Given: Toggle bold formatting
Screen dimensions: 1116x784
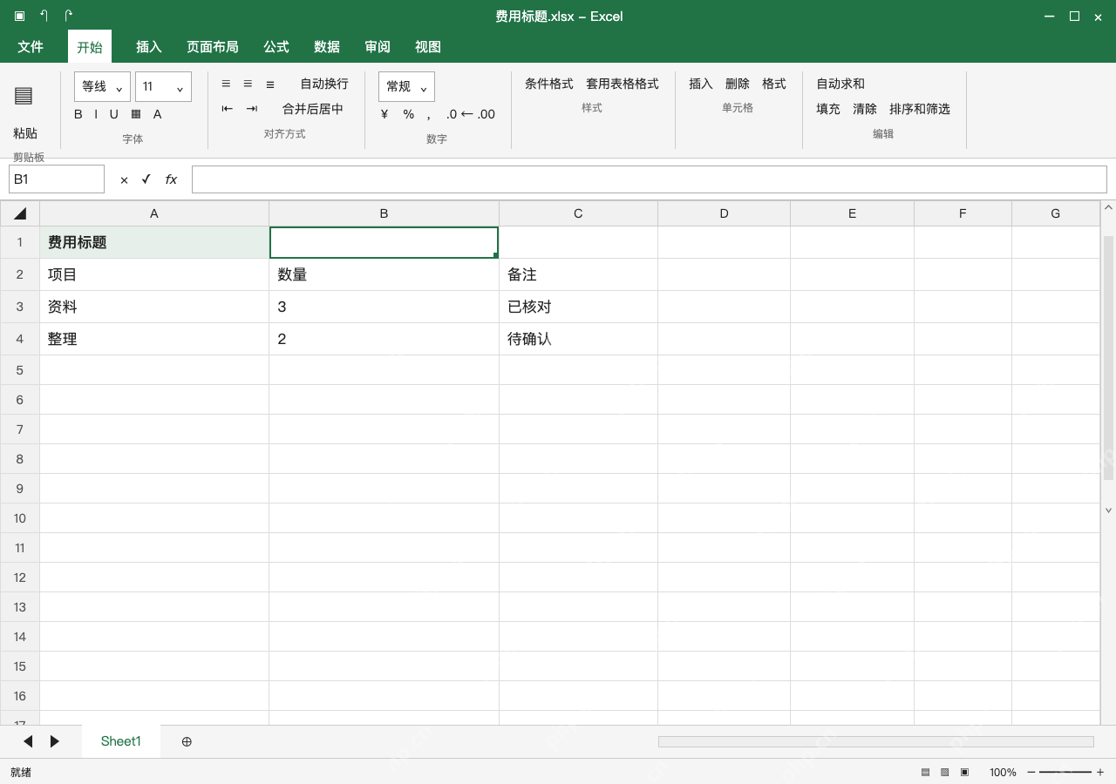Looking at the screenshot, I should coord(78,114).
